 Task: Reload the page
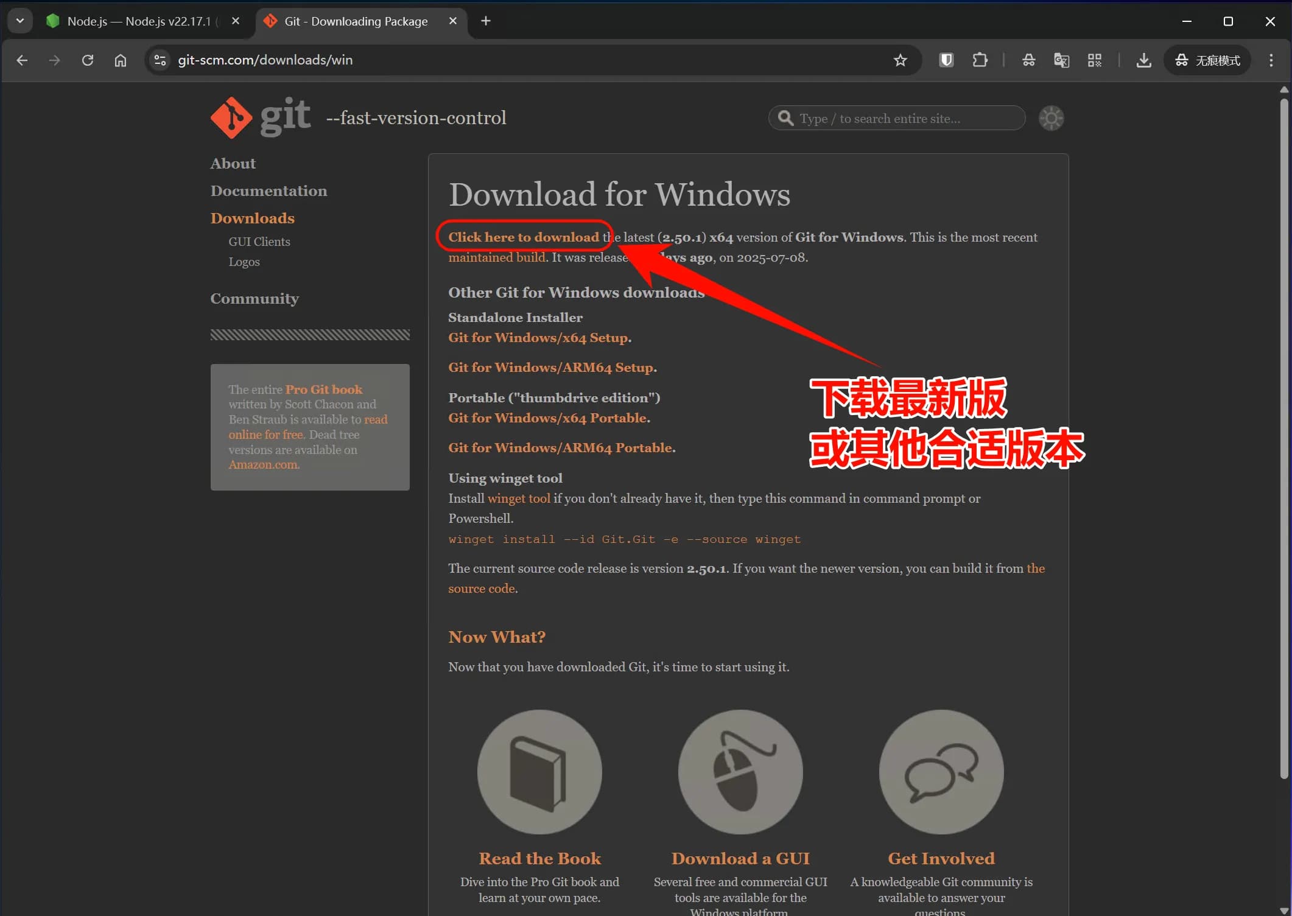click(88, 60)
